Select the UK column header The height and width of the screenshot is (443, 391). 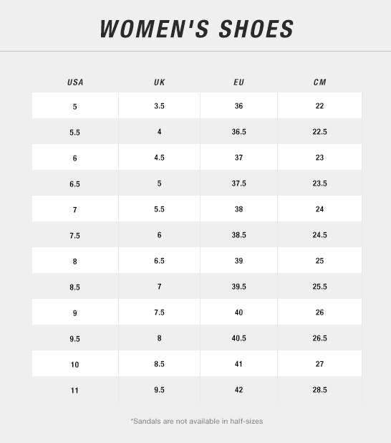[159, 82]
